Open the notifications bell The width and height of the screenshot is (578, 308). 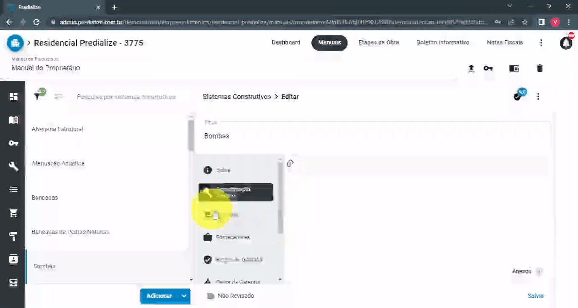566,43
